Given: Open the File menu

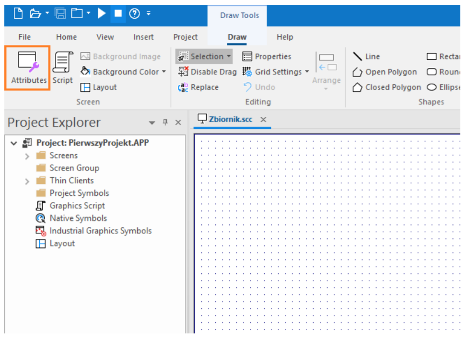Looking at the screenshot, I should (24, 37).
